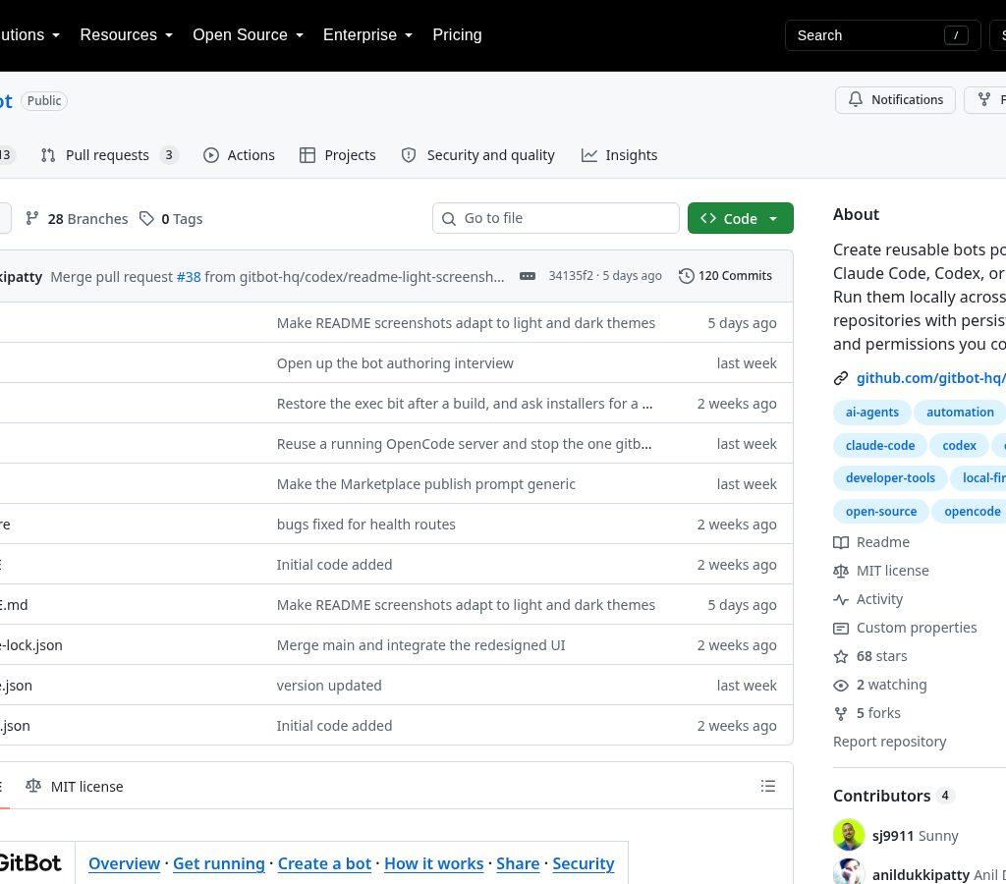This screenshot has height=884, width=1006.
Task: Open Custom properties link
Action: coord(905,628)
